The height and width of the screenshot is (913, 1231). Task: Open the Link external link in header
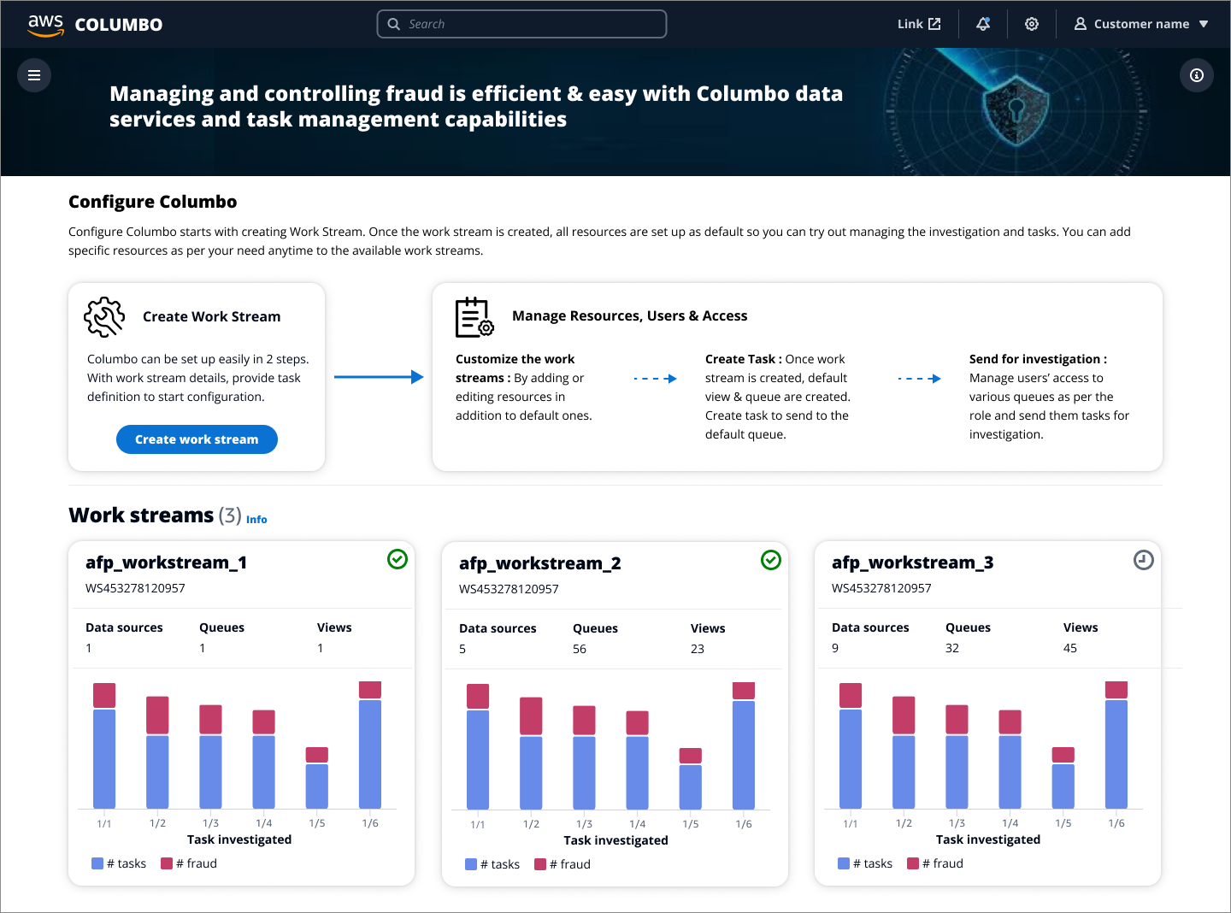pos(919,24)
